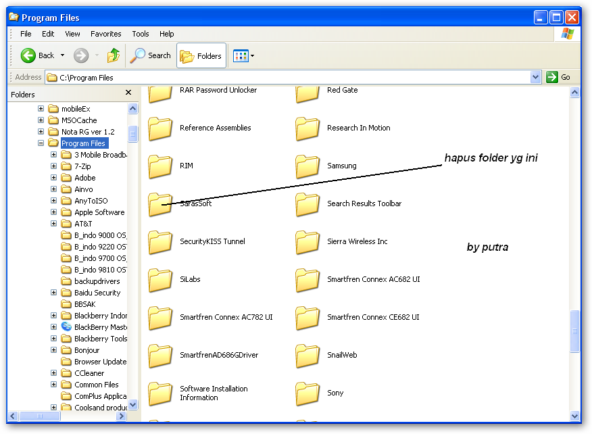592x434 pixels.
Task: Collapse the Program Files tree node
Action: coord(41,143)
